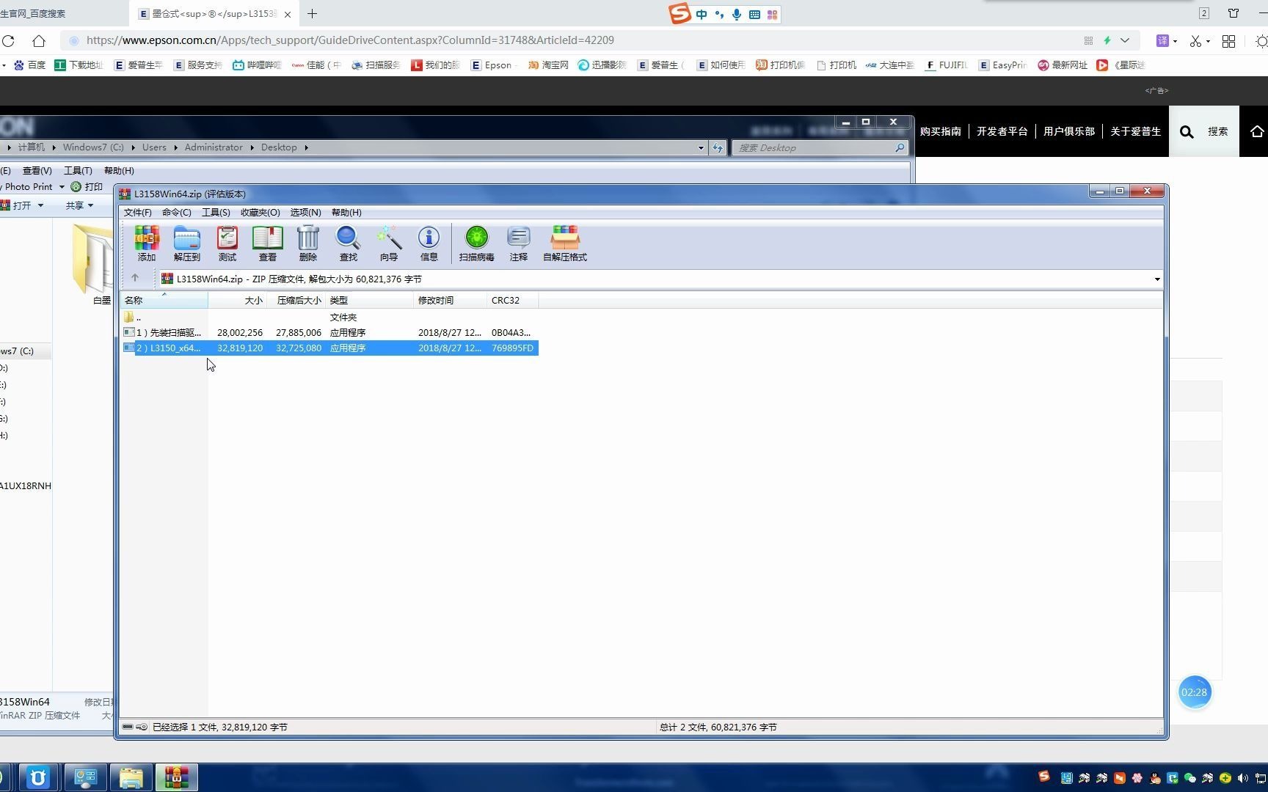
Task: Close the 墨仓式 L3153 browser tab
Action: [x=288, y=14]
